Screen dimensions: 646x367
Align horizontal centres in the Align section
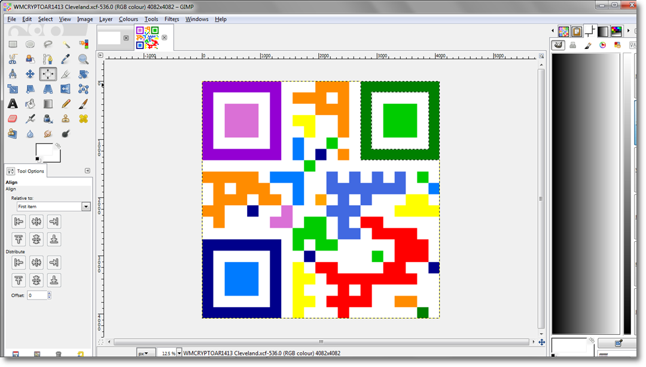click(x=36, y=221)
